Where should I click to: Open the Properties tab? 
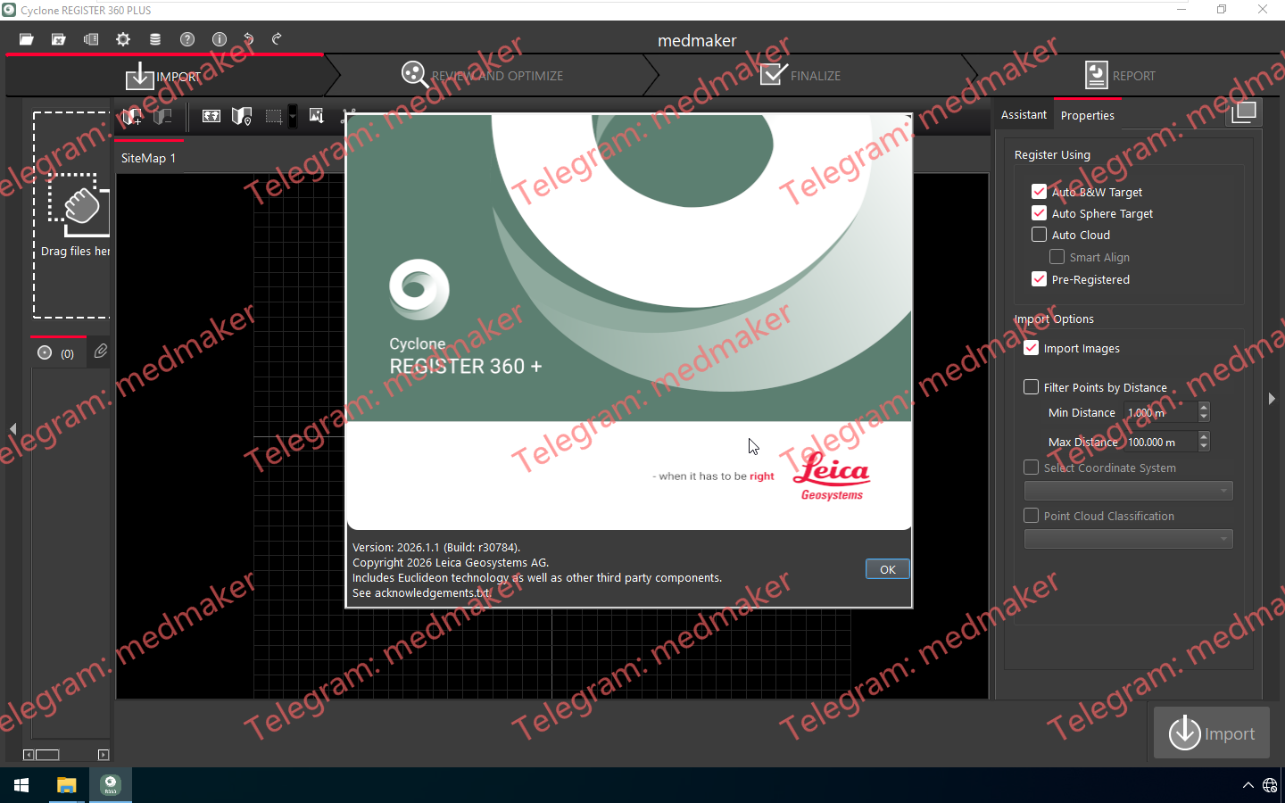(1087, 115)
